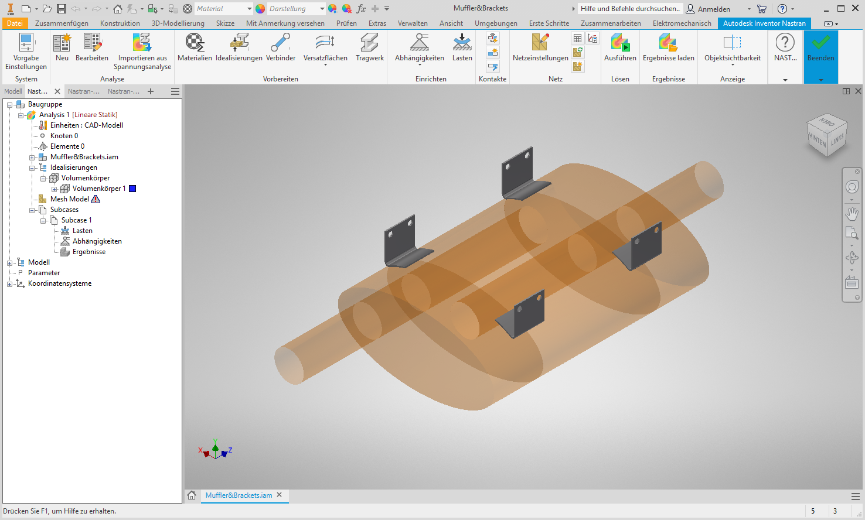Create a new analysis with Neu
Image resolution: width=865 pixels, height=520 pixels.
(x=62, y=47)
